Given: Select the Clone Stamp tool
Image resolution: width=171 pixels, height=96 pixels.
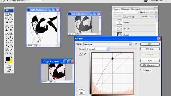Looking at the screenshot, I should coord(7,30).
